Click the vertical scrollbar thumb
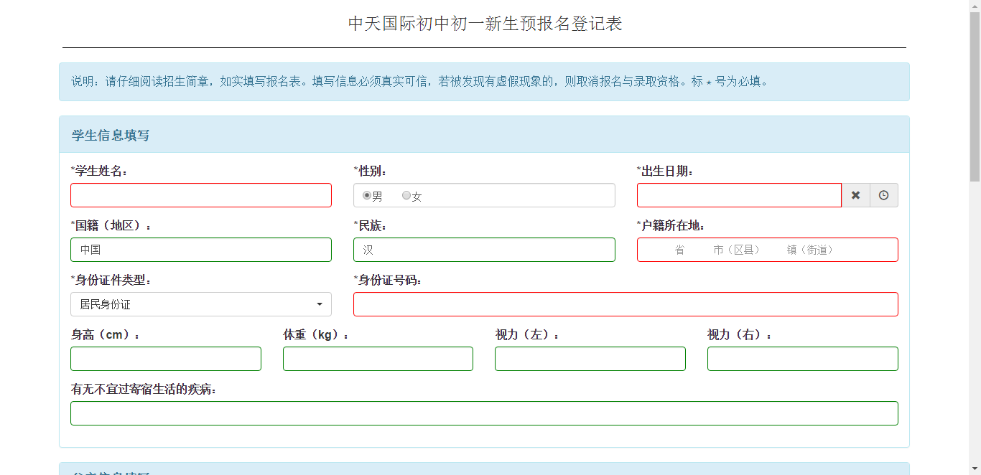981x475 pixels. [x=975, y=97]
